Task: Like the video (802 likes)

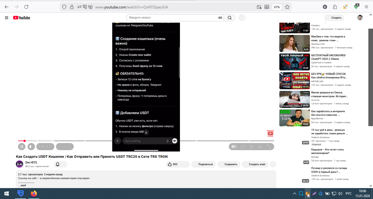Action: click(x=177, y=164)
